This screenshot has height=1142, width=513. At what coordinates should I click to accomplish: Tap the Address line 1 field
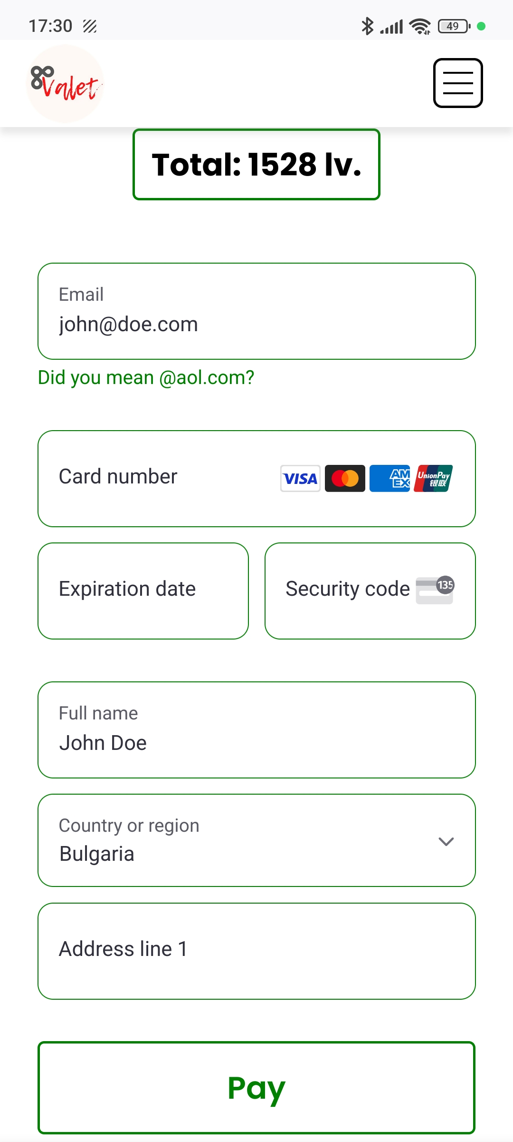click(x=256, y=951)
